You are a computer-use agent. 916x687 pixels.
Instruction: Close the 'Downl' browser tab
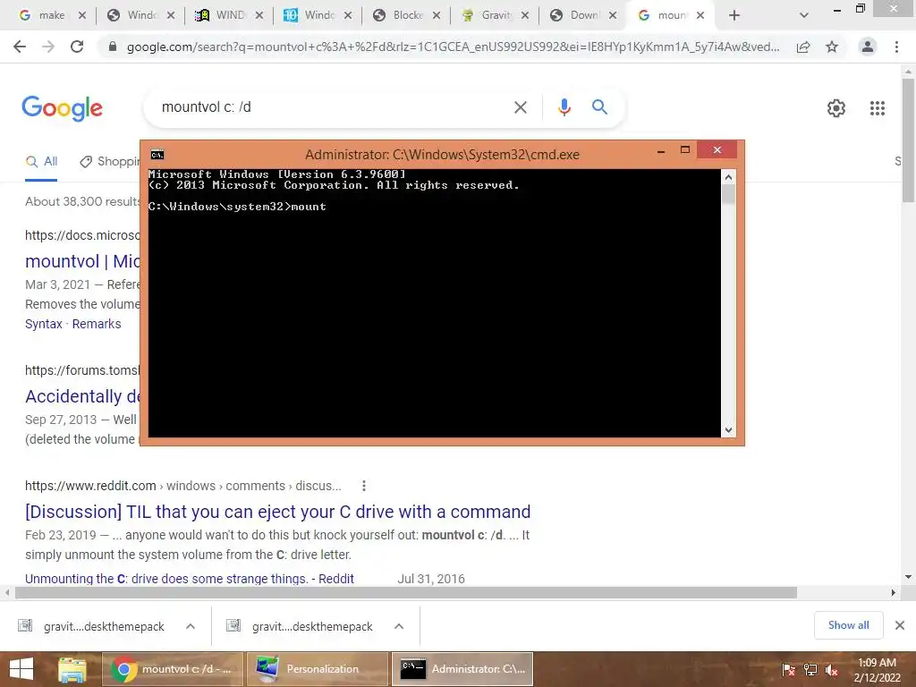click(x=612, y=16)
